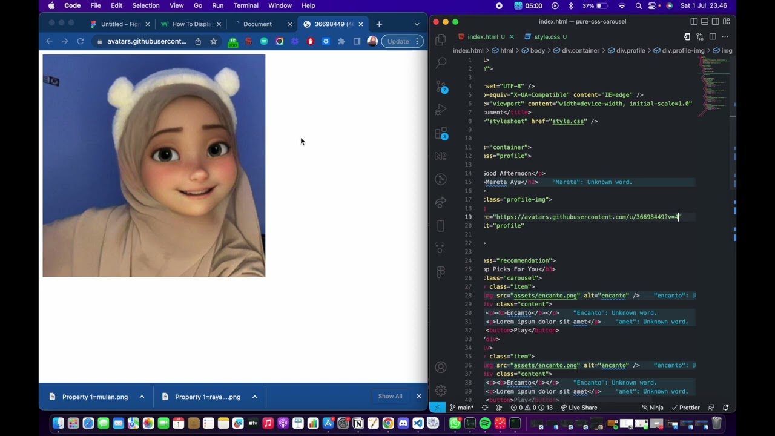Image resolution: width=775 pixels, height=436 pixels.
Task: Expand options for mulan.png download
Action: 142,397
